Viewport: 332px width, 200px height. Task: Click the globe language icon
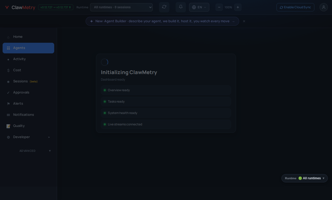[194, 7]
